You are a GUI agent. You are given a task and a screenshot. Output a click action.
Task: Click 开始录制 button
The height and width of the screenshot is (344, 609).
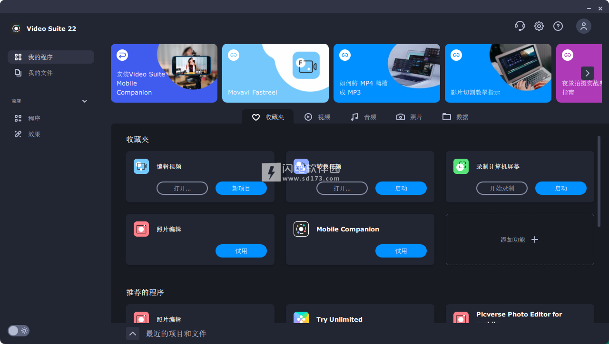pos(502,188)
